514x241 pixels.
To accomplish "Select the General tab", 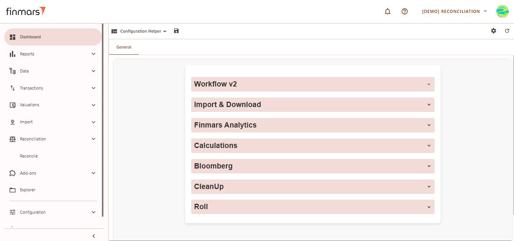I will click(124, 47).
